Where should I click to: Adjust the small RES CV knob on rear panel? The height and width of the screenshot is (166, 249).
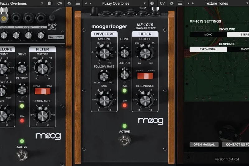(x=16, y=36)
